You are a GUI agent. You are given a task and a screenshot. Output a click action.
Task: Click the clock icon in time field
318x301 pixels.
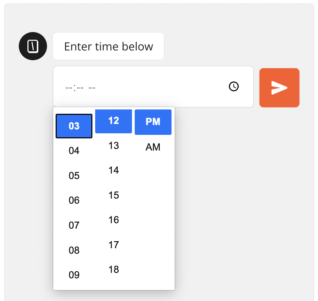233,86
